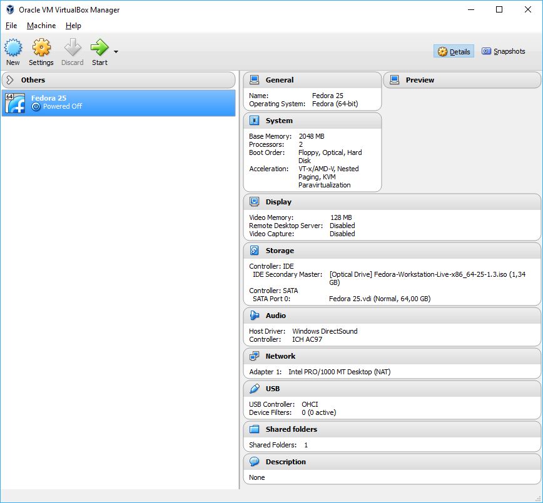The width and height of the screenshot is (543, 503).
Task: Click the Details gear icon
Action: (x=442, y=51)
